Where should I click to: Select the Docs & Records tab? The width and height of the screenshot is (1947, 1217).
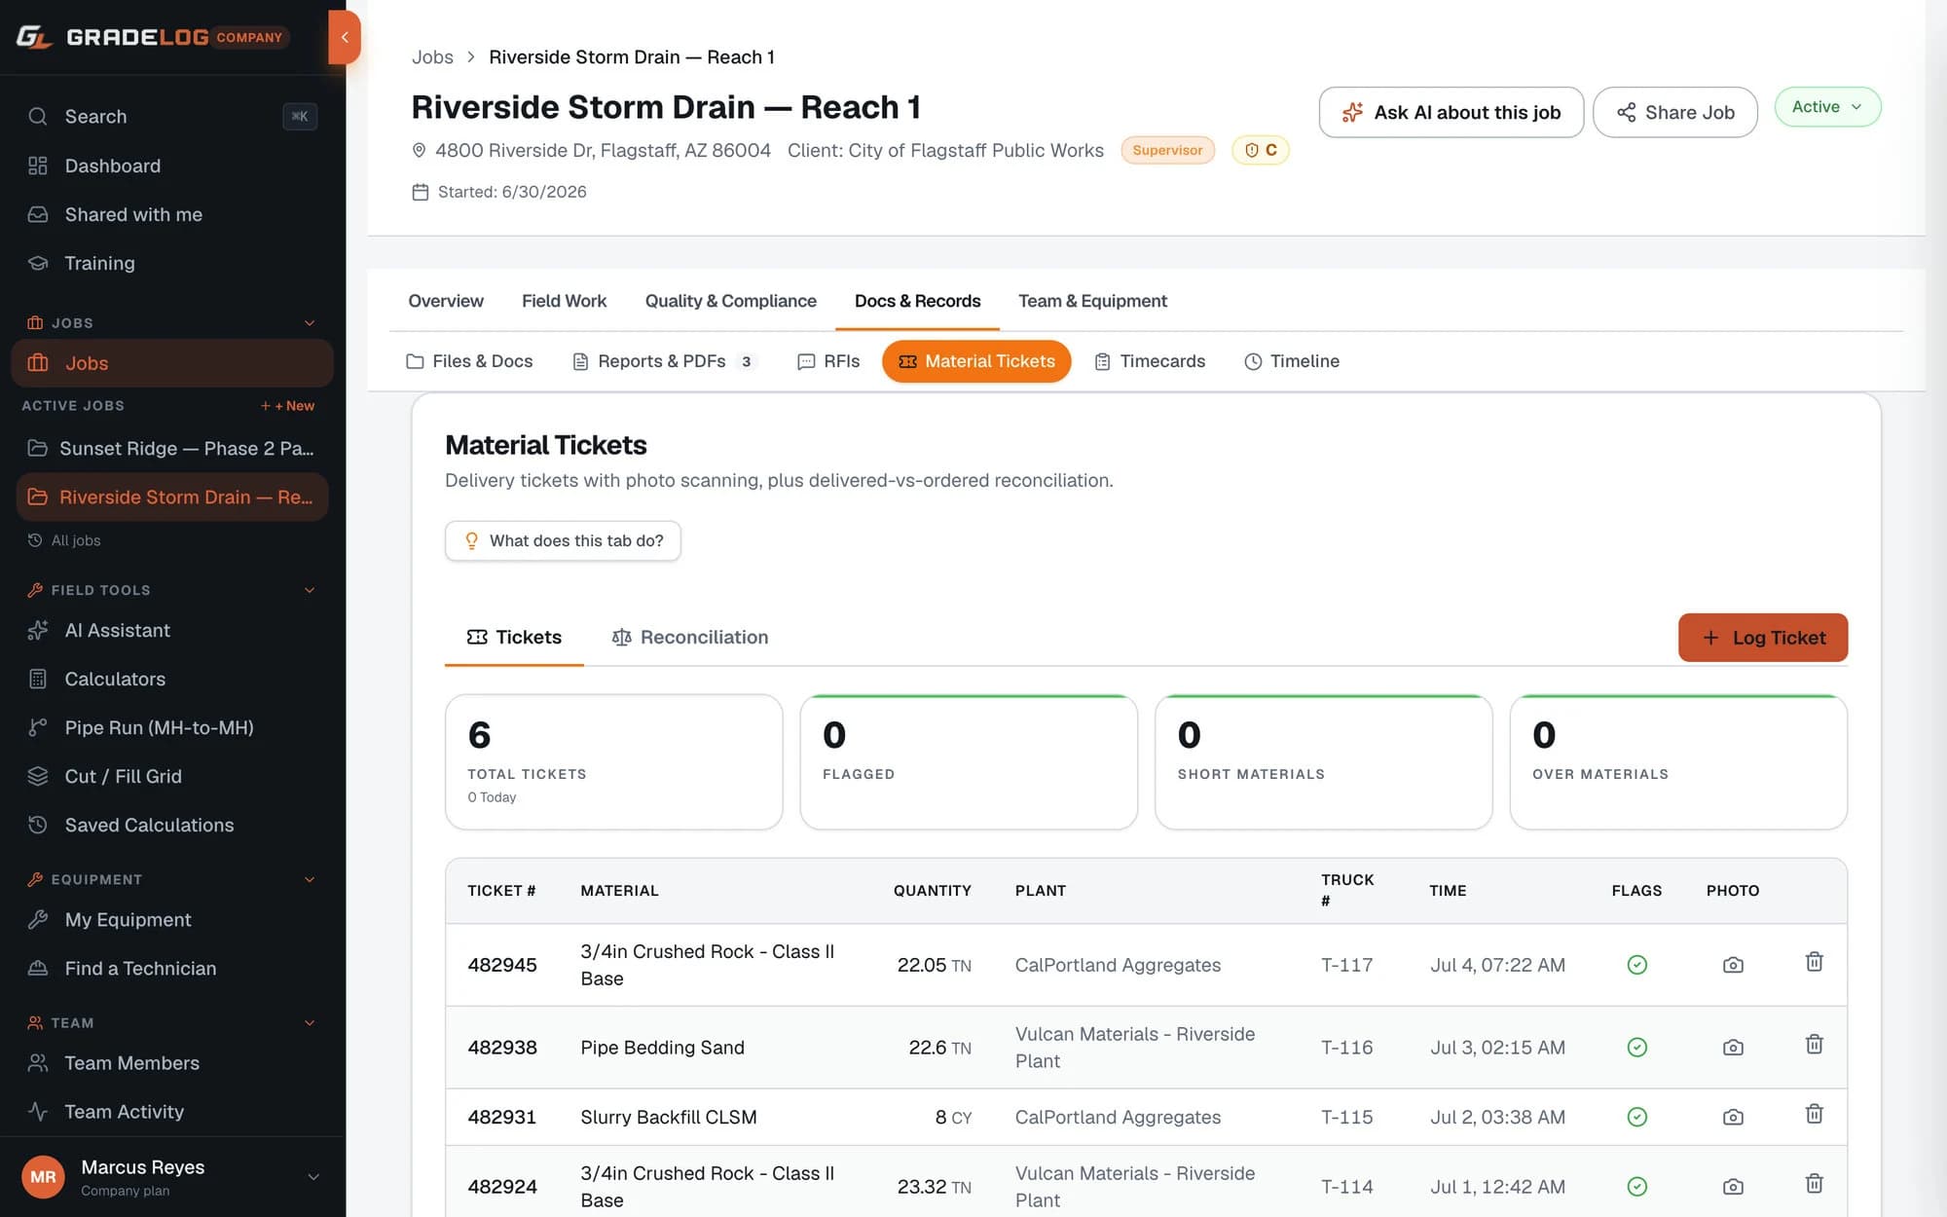[x=917, y=301]
